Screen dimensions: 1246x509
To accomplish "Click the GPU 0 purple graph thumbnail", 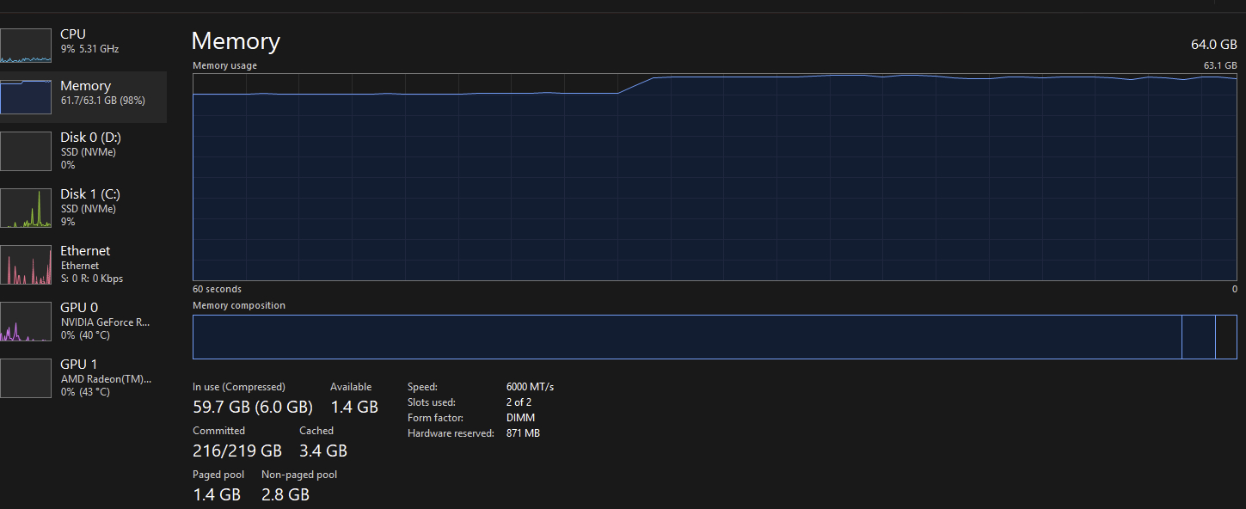I will click(26, 322).
